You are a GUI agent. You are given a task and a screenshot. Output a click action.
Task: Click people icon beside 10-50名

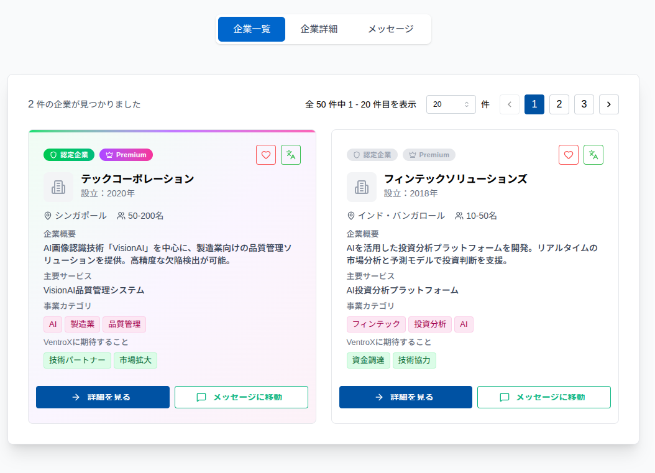coord(459,216)
